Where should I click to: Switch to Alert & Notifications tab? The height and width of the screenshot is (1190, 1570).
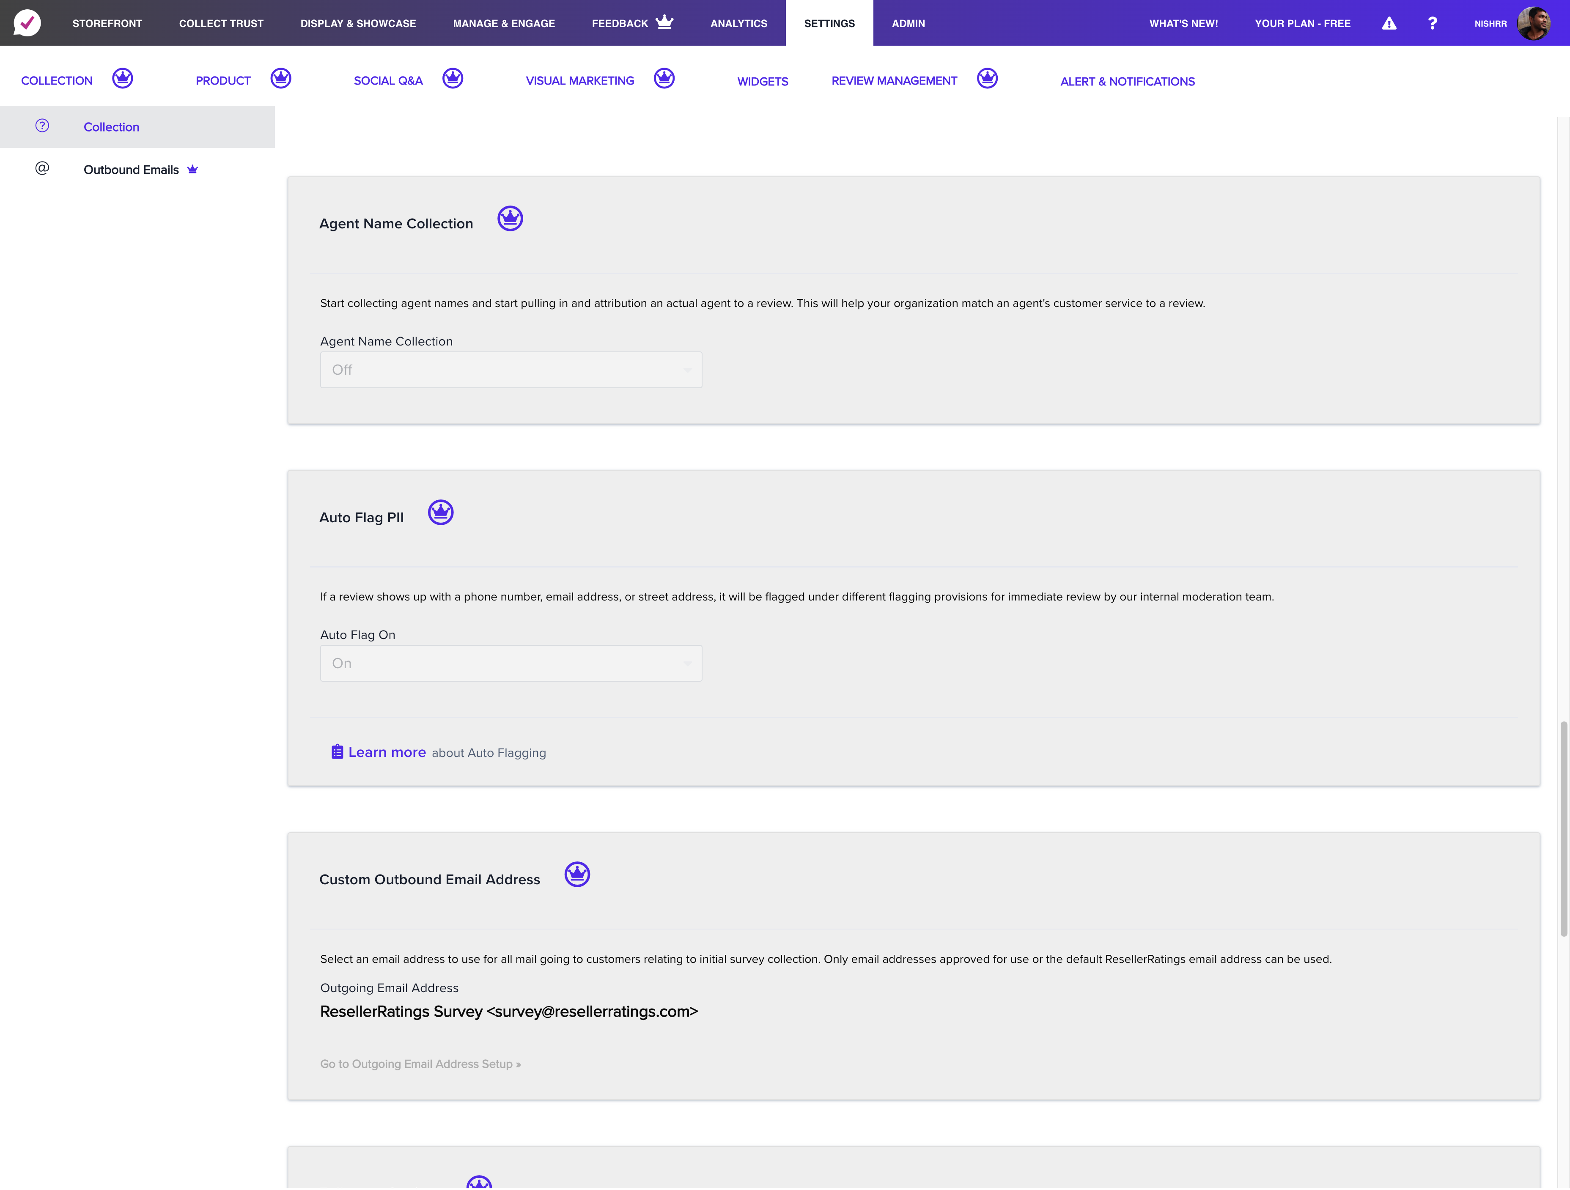(1128, 82)
